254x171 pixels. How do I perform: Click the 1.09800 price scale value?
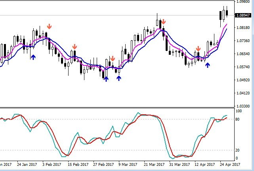(x=243, y=2)
